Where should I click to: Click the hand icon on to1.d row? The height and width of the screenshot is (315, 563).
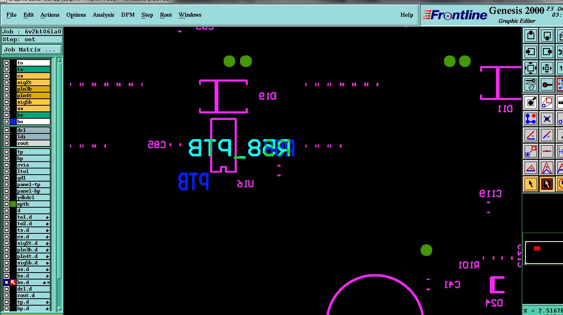tap(47, 217)
